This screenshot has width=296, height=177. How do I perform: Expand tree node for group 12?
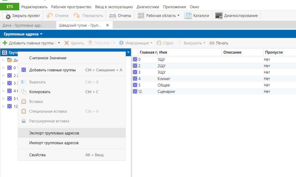3,106
